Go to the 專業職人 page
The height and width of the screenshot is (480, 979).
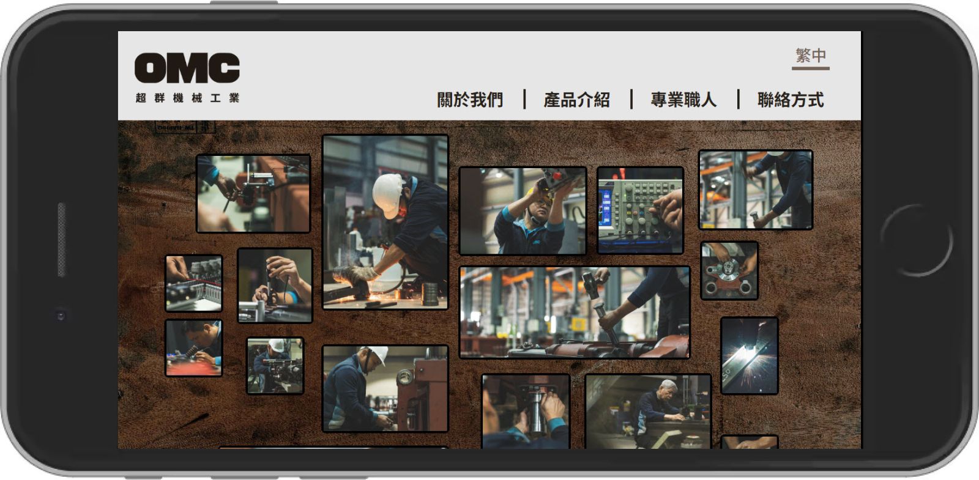(x=683, y=100)
